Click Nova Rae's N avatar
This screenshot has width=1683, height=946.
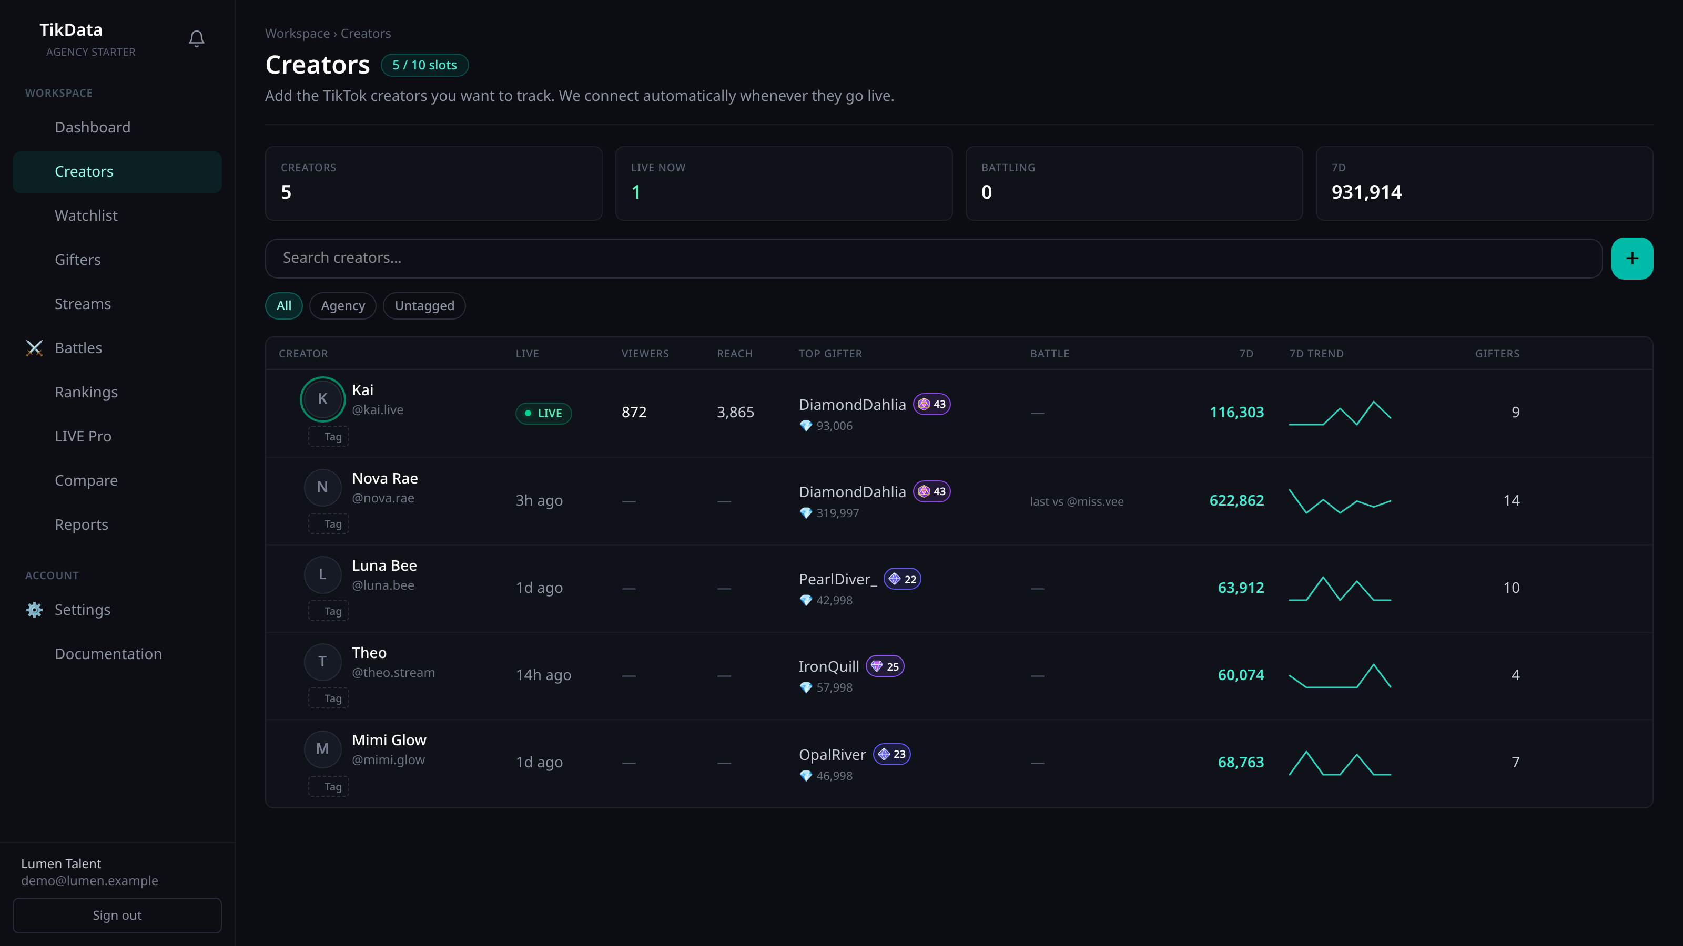323,487
